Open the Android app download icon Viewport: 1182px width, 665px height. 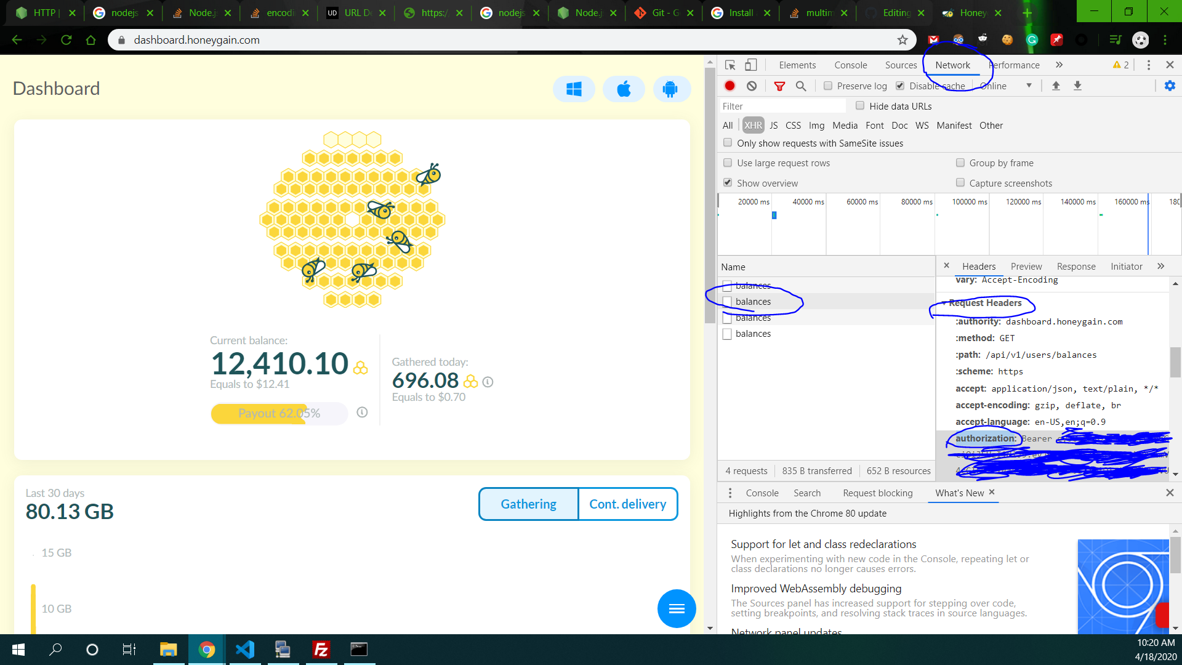(x=670, y=89)
